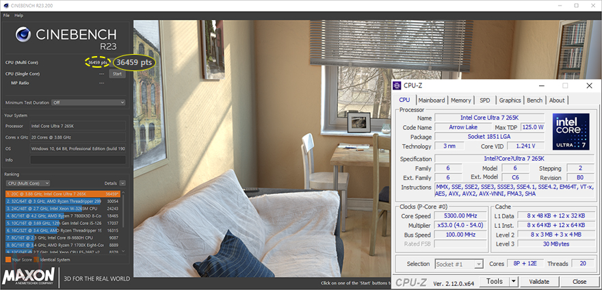Click the Intel Core Ultra 7 logo

tap(571, 132)
